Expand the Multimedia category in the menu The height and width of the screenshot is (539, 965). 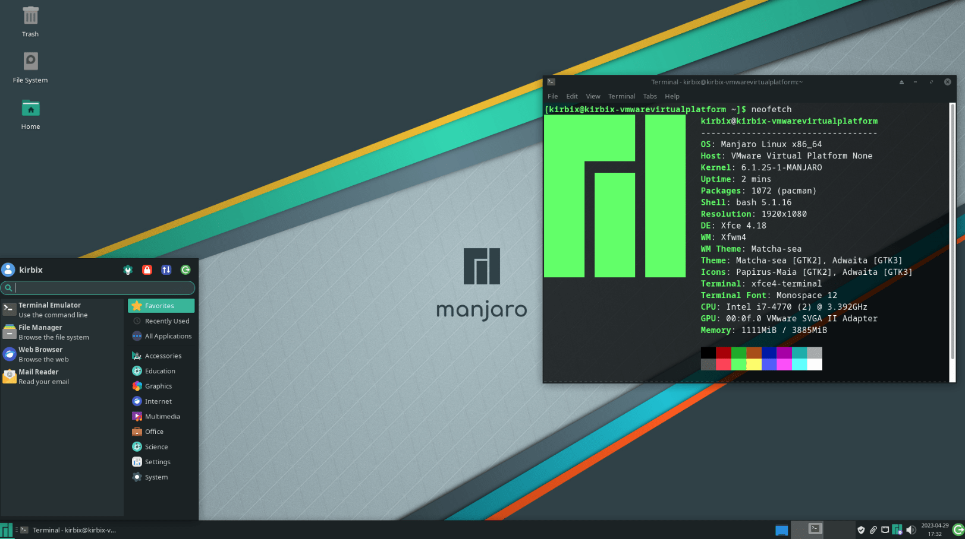click(x=162, y=417)
